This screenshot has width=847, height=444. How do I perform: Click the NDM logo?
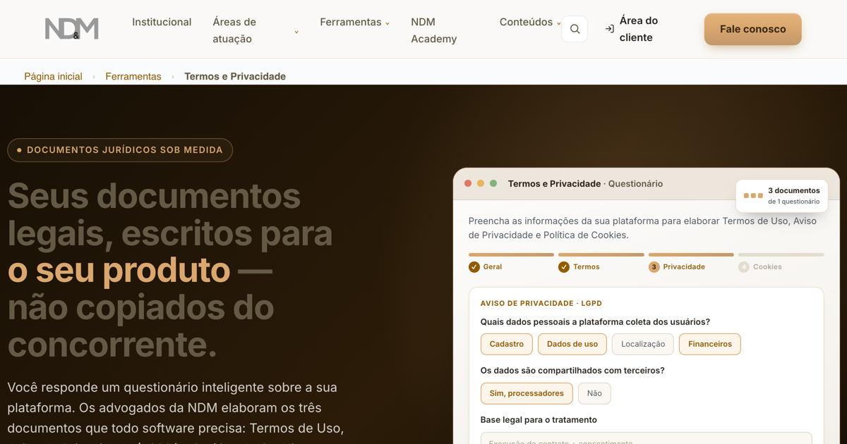[x=72, y=29]
